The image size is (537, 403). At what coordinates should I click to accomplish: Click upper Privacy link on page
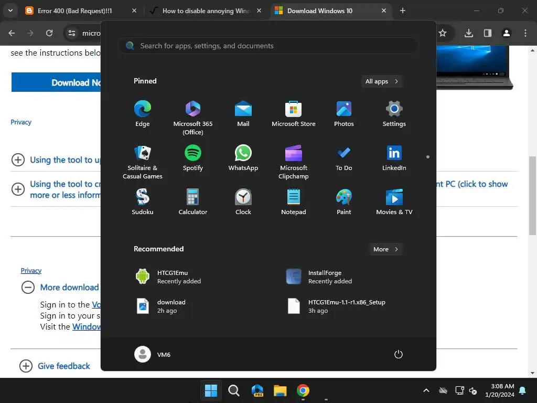click(x=21, y=122)
